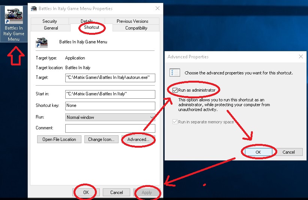Toggle the Run as administrator checkbox

point(175,90)
